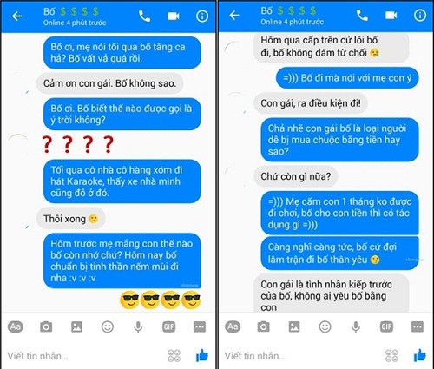The height and width of the screenshot is (369, 434).
Task: Open camera in left chat toolbar
Action: click(46, 326)
